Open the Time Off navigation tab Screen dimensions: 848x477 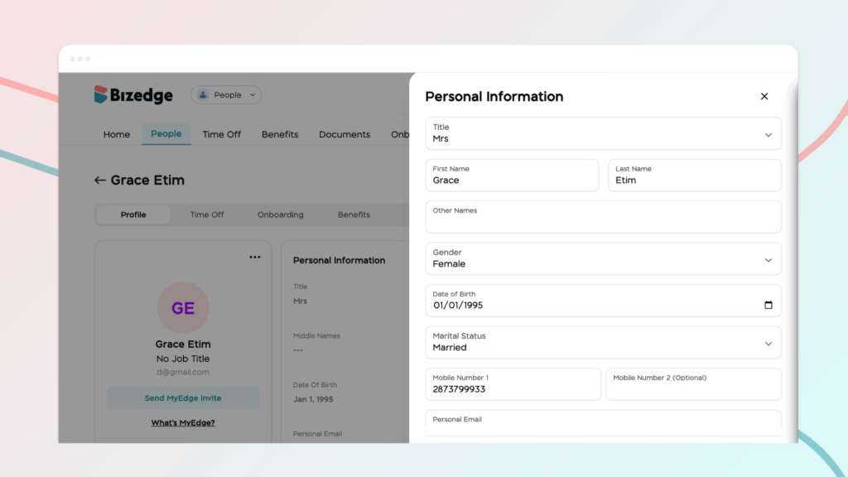(x=222, y=134)
